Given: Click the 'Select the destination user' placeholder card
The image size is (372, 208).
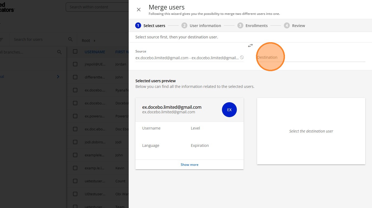Looking at the screenshot, I should 311,131.
